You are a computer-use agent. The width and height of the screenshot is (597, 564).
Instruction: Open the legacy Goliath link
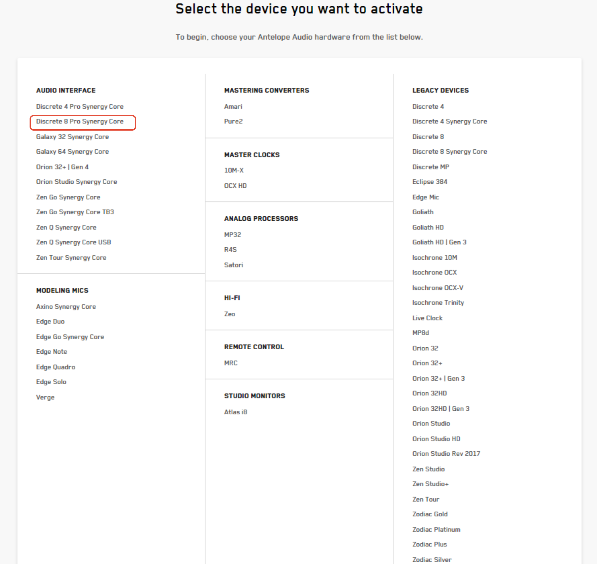pyautogui.click(x=423, y=212)
